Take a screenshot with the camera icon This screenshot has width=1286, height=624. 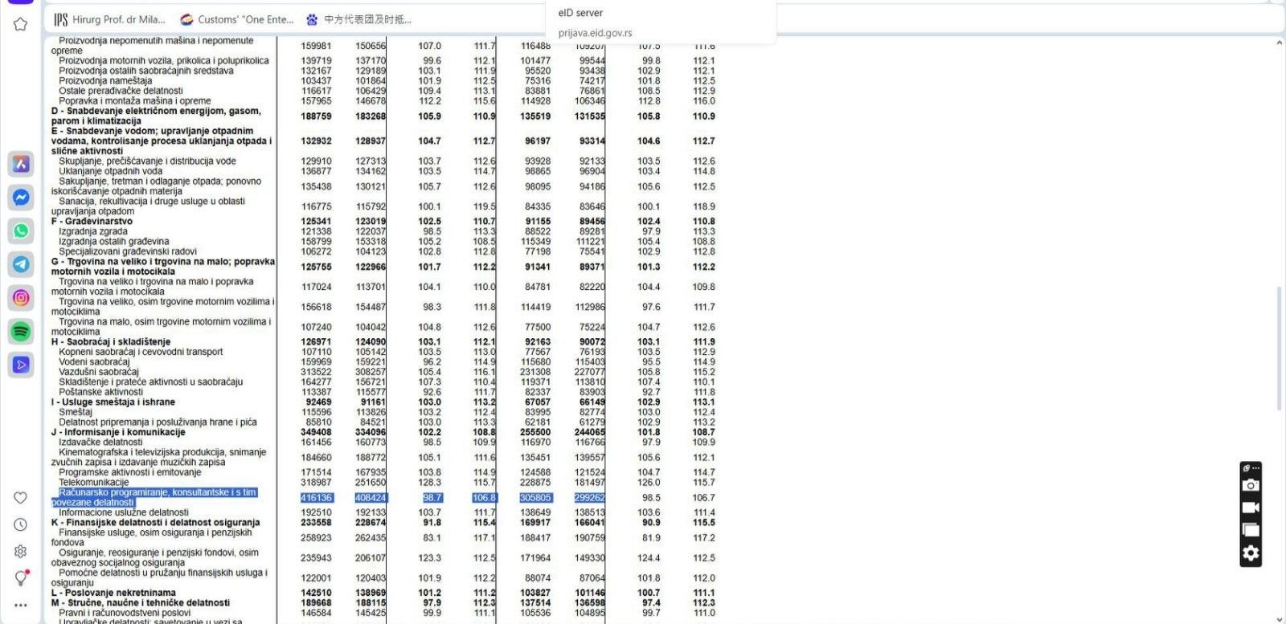(x=1251, y=485)
